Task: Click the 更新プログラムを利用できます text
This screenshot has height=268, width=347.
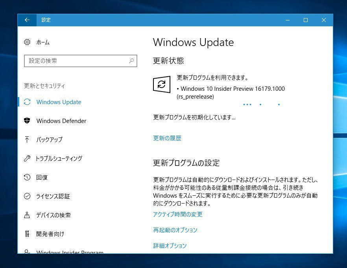Action: click(x=212, y=78)
